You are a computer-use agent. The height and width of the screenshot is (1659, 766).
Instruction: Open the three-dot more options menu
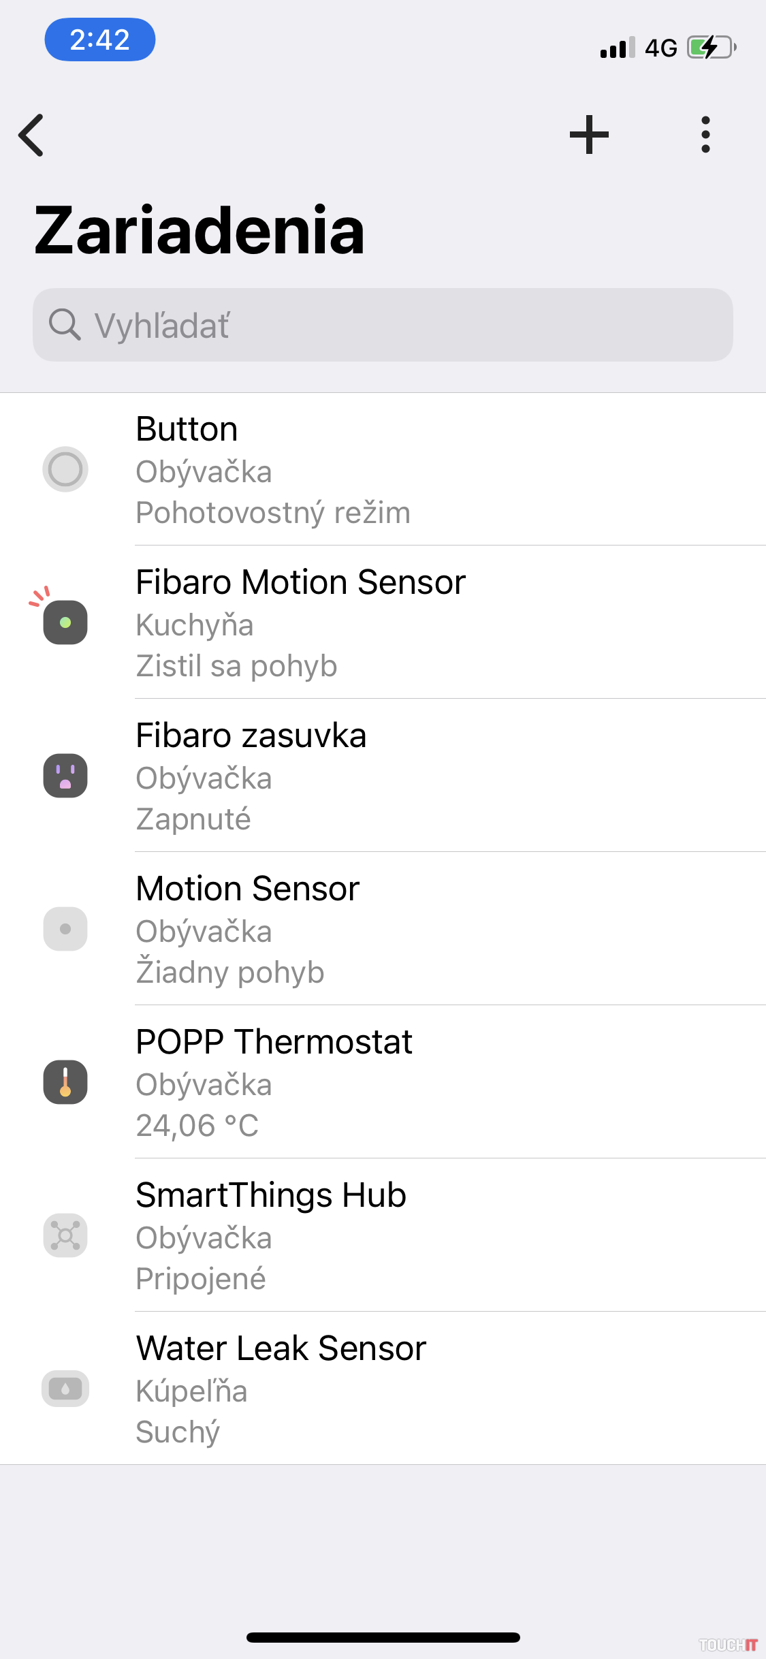click(x=705, y=135)
